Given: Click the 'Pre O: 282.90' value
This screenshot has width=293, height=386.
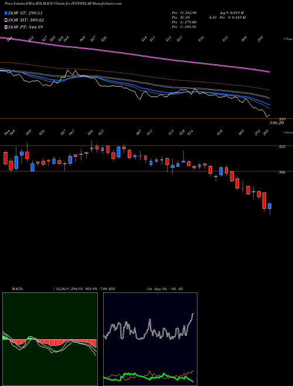Looking at the screenshot, I should (x=184, y=12).
